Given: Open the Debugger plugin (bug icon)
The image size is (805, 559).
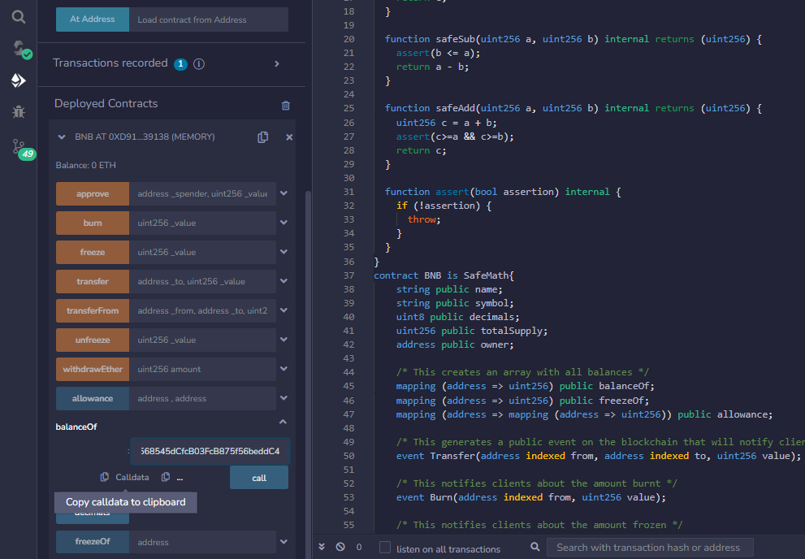Looking at the screenshot, I should (x=19, y=111).
